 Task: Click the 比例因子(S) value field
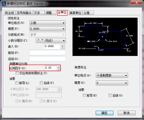51,68
